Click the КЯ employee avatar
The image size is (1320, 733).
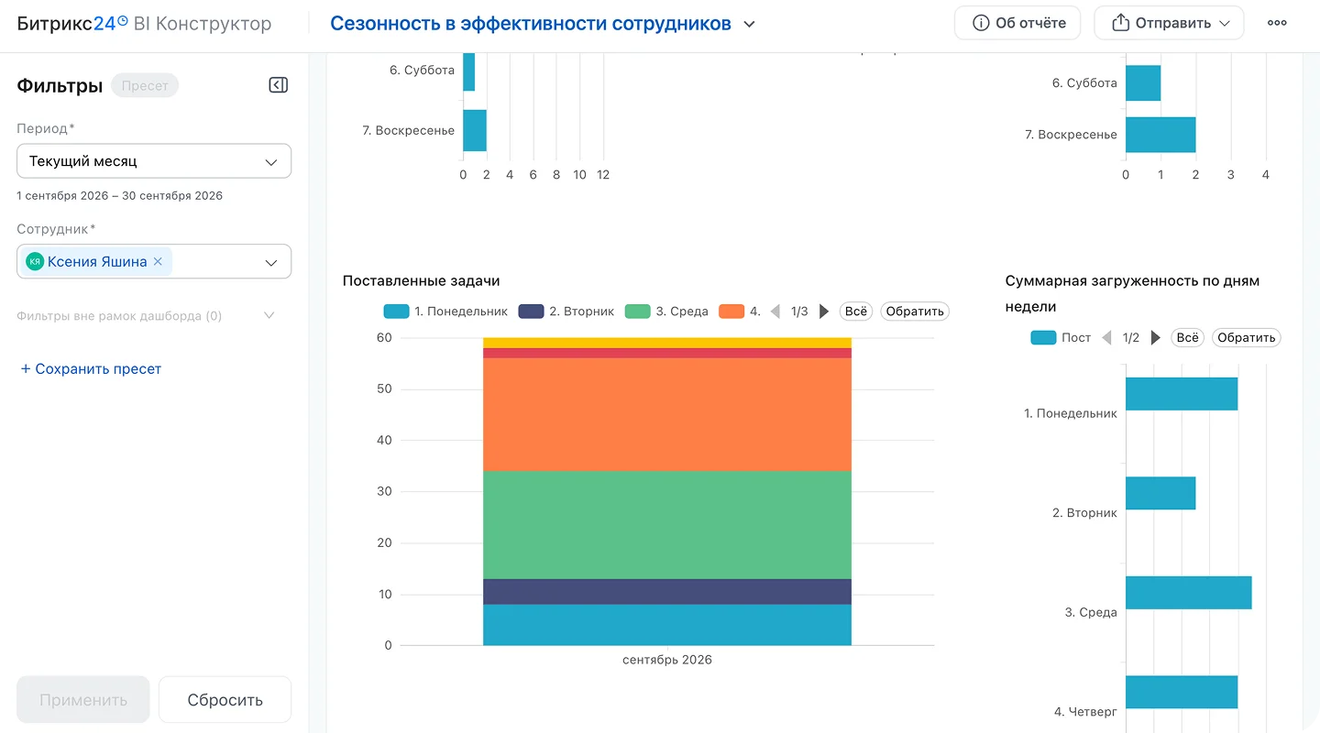click(x=35, y=261)
